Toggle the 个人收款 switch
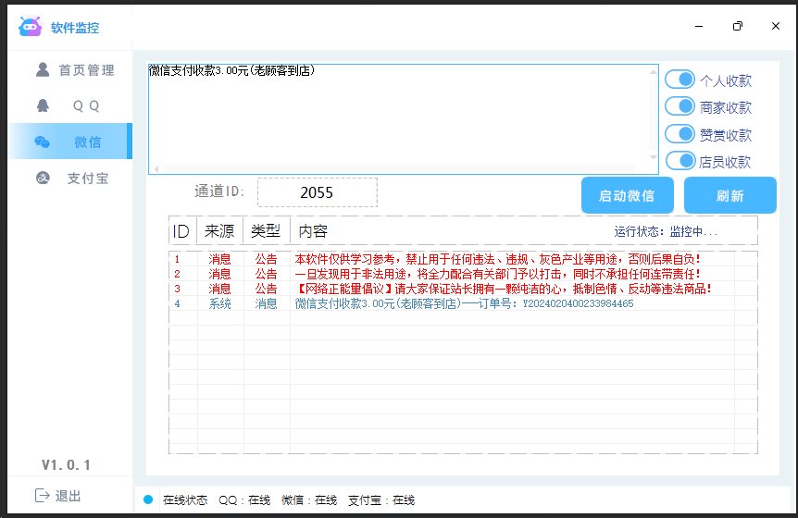798x518 pixels. tap(680, 80)
